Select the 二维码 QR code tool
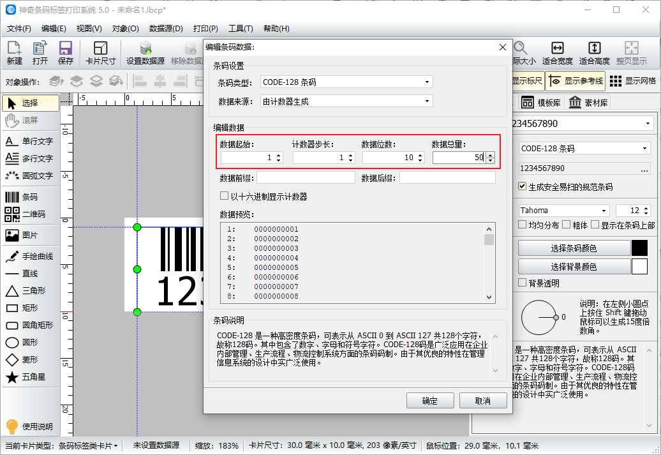This screenshot has width=661, height=455. [x=31, y=214]
